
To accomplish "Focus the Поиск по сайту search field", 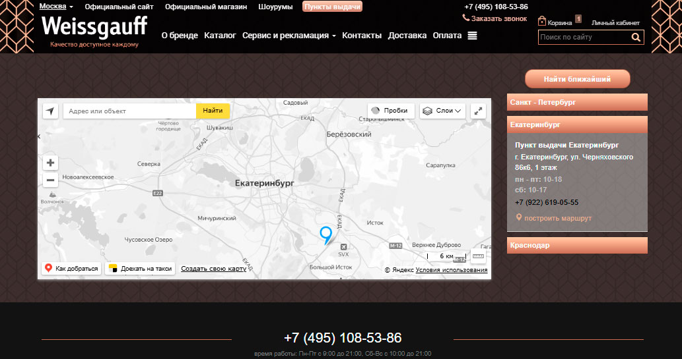I will [x=584, y=38].
